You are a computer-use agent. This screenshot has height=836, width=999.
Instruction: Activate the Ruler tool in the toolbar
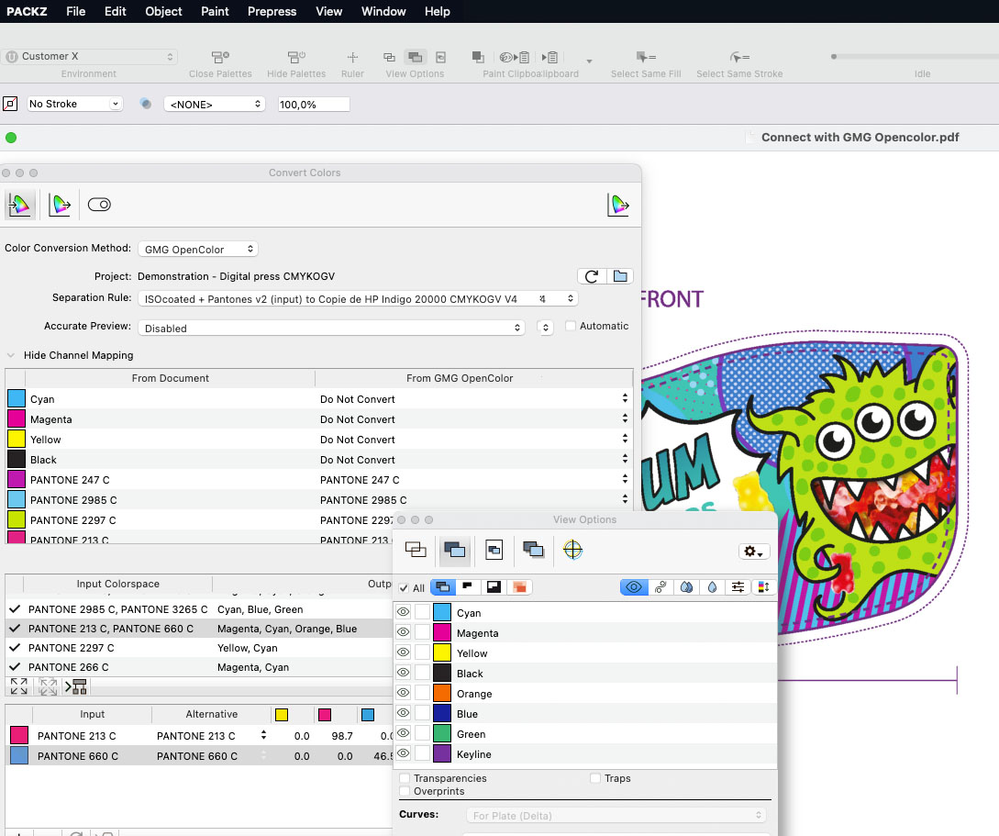click(x=352, y=57)
